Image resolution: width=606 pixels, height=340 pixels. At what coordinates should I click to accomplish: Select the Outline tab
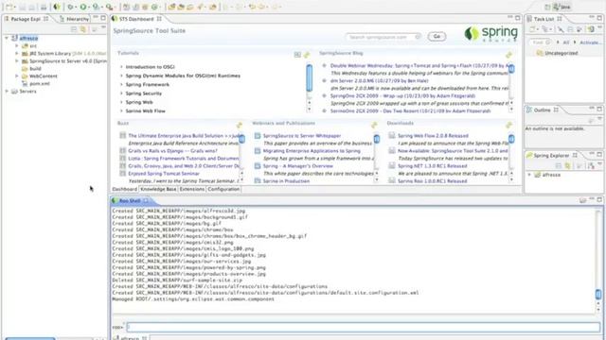pos(542,110)
